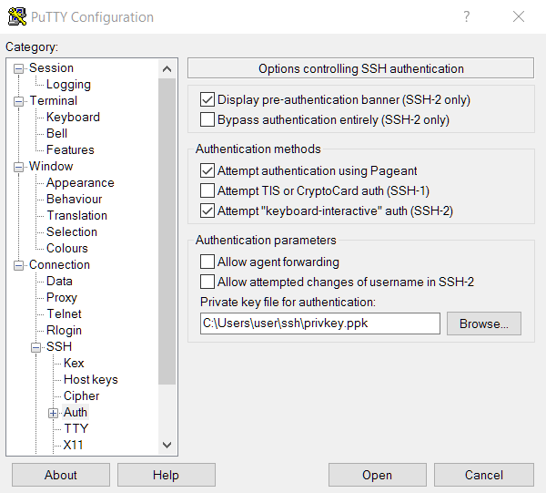Open the Keyboard settings category
546x493 pixels.
[x=73, y=117]
